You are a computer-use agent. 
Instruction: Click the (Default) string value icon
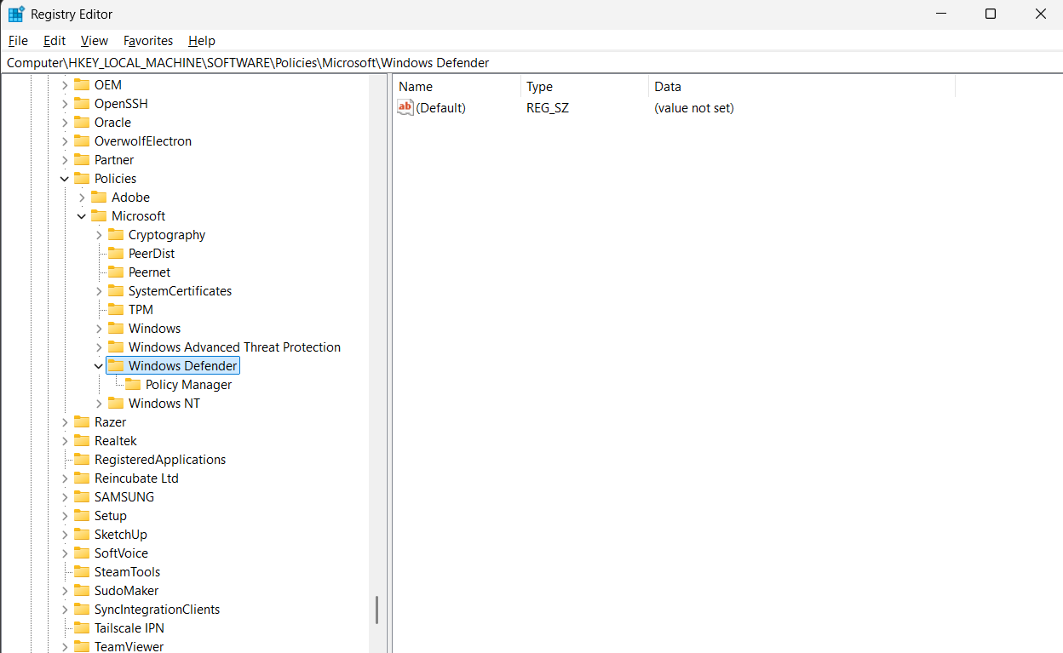(x=405, y=107)
